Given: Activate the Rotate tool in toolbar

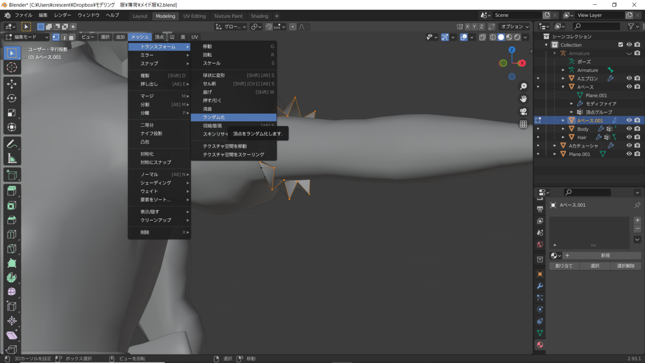Looking at the screenshot, I should click(12, 98).
